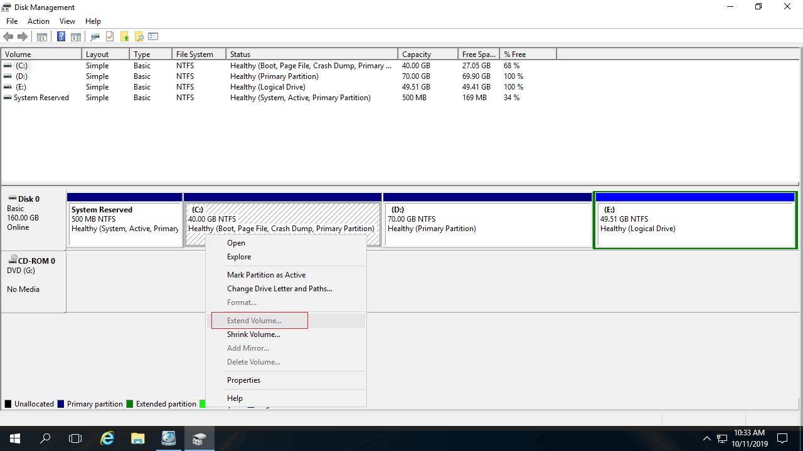Click the folder with green arrow icon

tap(124, 37)
